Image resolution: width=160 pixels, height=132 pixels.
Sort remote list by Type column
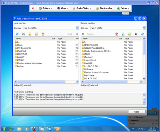(132, 39)
